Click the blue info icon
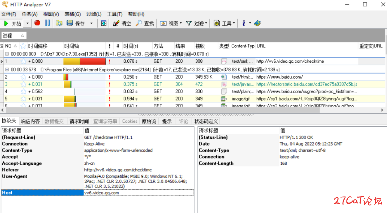This screenshot has height=213, width=387. coord(244,23)
